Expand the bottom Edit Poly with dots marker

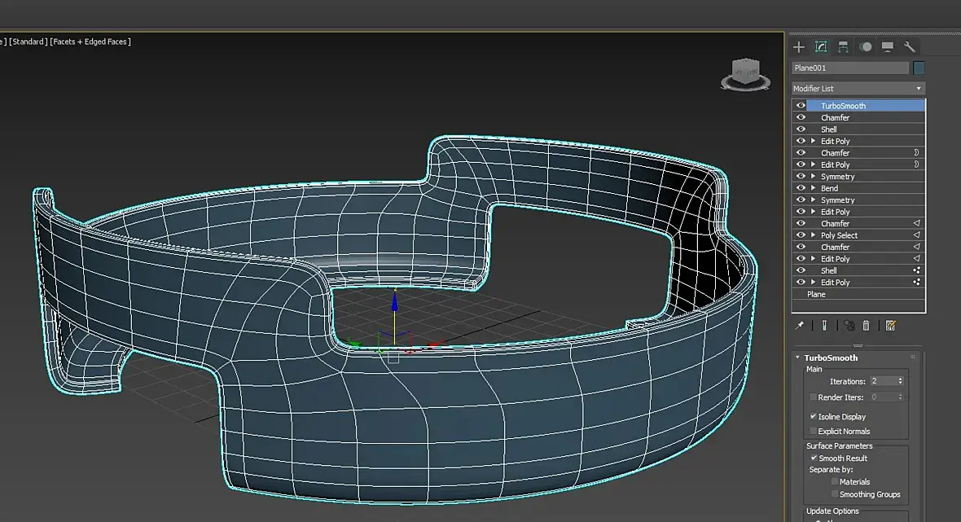[x=814, y=283]
